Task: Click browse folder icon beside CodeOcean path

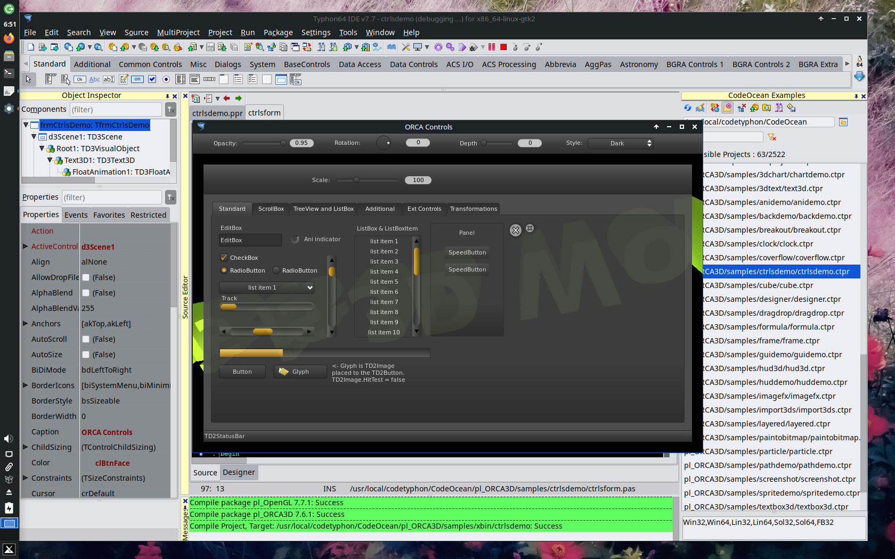Action: 843,122
